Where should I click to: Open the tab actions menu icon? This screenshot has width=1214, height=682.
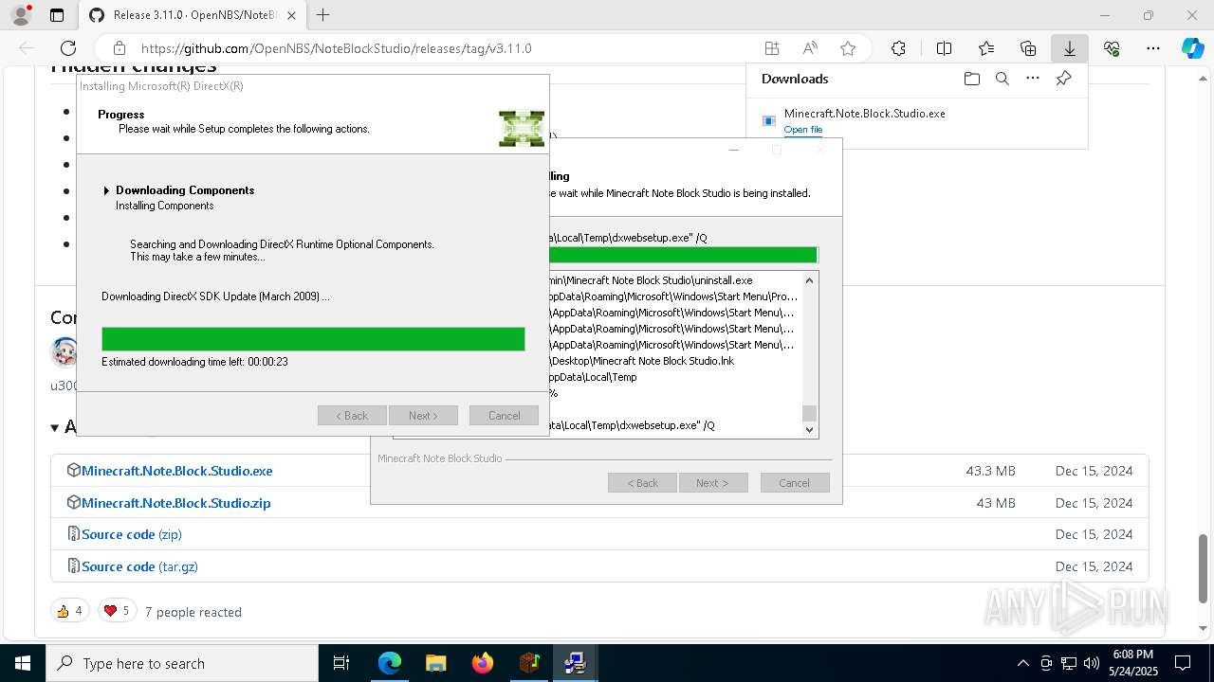coord(57,15)
